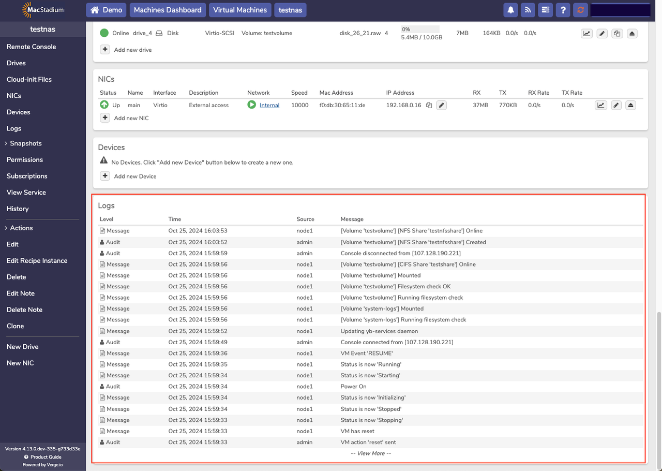
Task: Choose Edit Note in the sidebar
Action: point(21,293)
